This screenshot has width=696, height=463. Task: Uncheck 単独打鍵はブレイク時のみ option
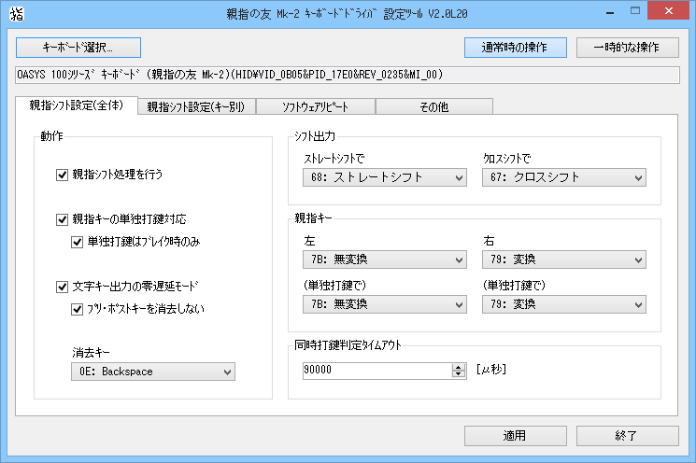[78, 242]
